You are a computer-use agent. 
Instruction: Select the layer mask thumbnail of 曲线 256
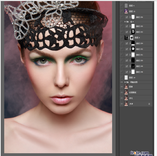click(133, 17)
